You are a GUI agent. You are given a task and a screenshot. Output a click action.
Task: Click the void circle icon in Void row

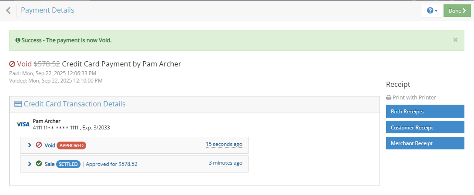coord(39,145)
